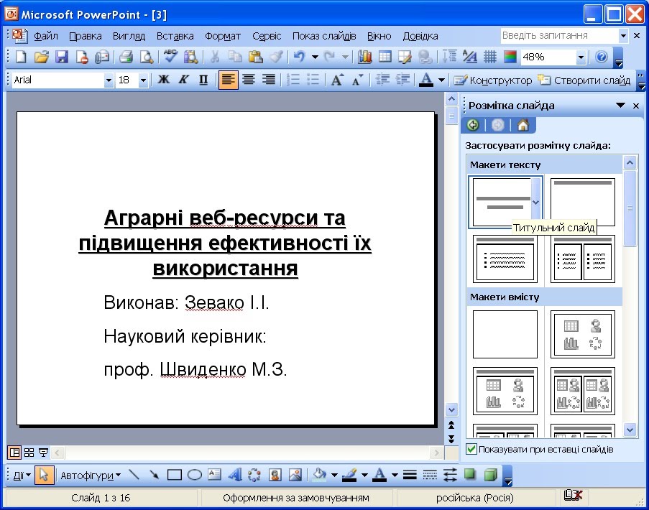
Task: Click the New presentation icon
Action: [21, 57]
